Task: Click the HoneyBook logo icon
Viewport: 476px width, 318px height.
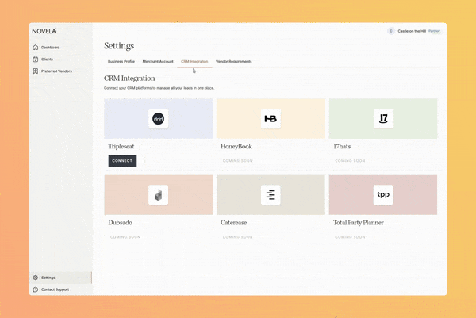Action: pyautogui.click(x=271, y=119)
